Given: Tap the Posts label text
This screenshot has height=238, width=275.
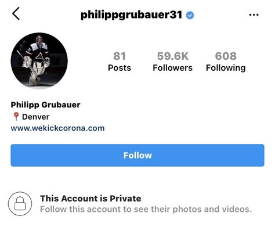Looking at the screenshot, I should point(120,68).
